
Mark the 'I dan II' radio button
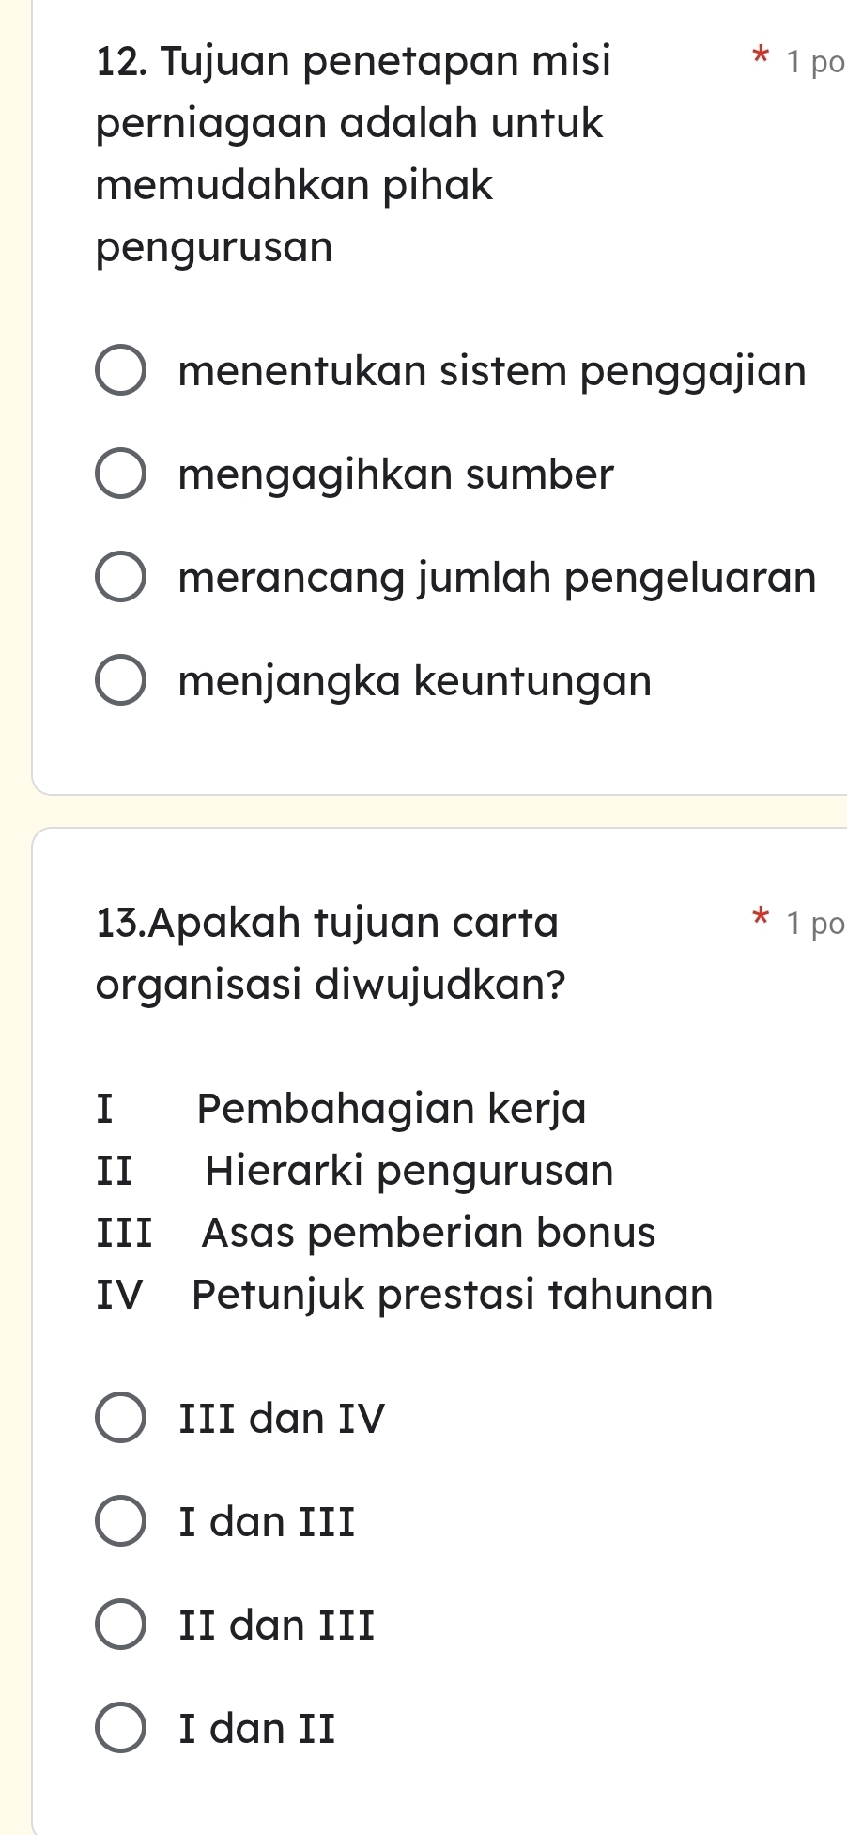(x=120, y=1728)
